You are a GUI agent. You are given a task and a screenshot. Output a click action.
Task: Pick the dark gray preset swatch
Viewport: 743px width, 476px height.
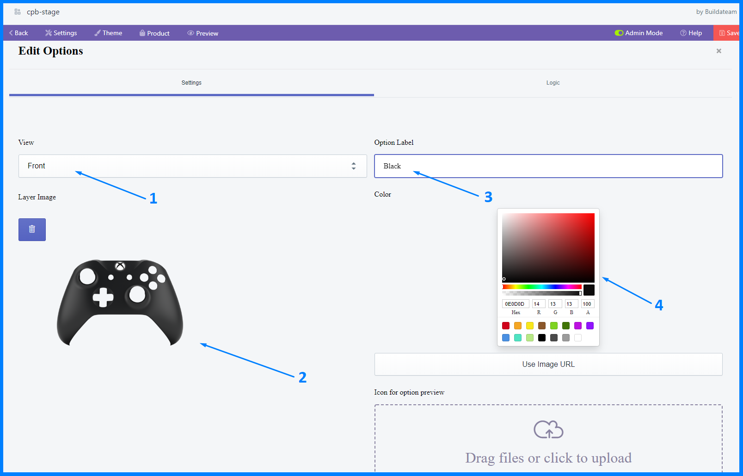554,338
